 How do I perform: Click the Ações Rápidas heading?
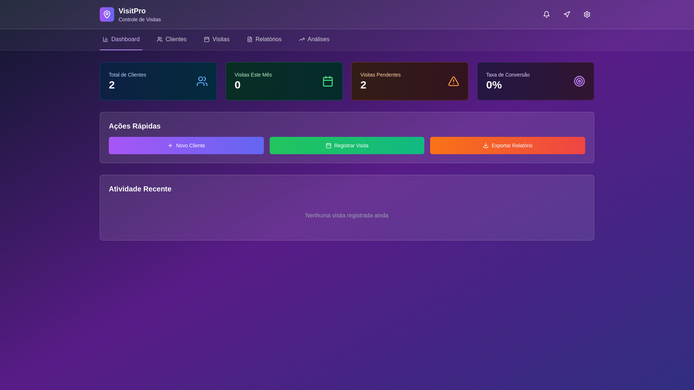click(134, 126)
